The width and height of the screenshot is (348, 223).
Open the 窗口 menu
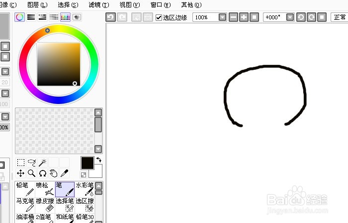[161, 4]
